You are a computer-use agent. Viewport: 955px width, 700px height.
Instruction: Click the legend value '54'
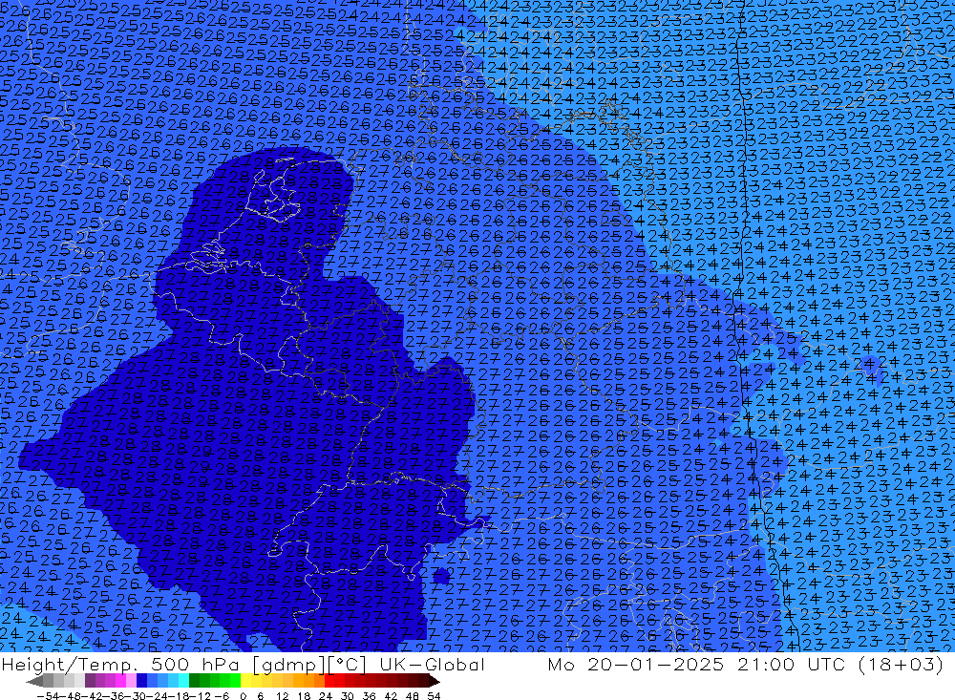point(434,696)
